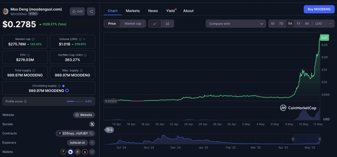The width and height of the screenshot is (337, 157).
Task: Select the Market cap toggle
Action: (x=133, y=24)
